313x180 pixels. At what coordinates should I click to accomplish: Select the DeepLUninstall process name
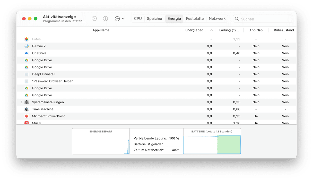coord(44,74)
